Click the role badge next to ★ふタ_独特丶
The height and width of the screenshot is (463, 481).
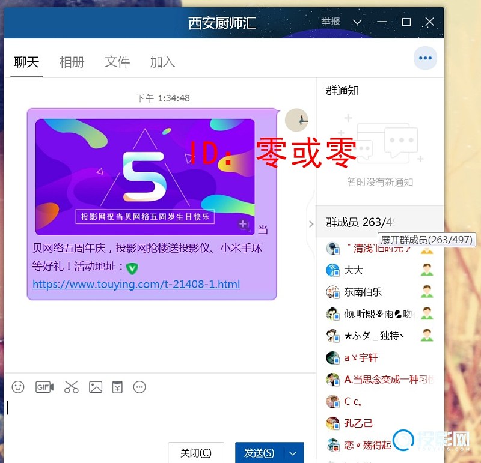(427, 336)
